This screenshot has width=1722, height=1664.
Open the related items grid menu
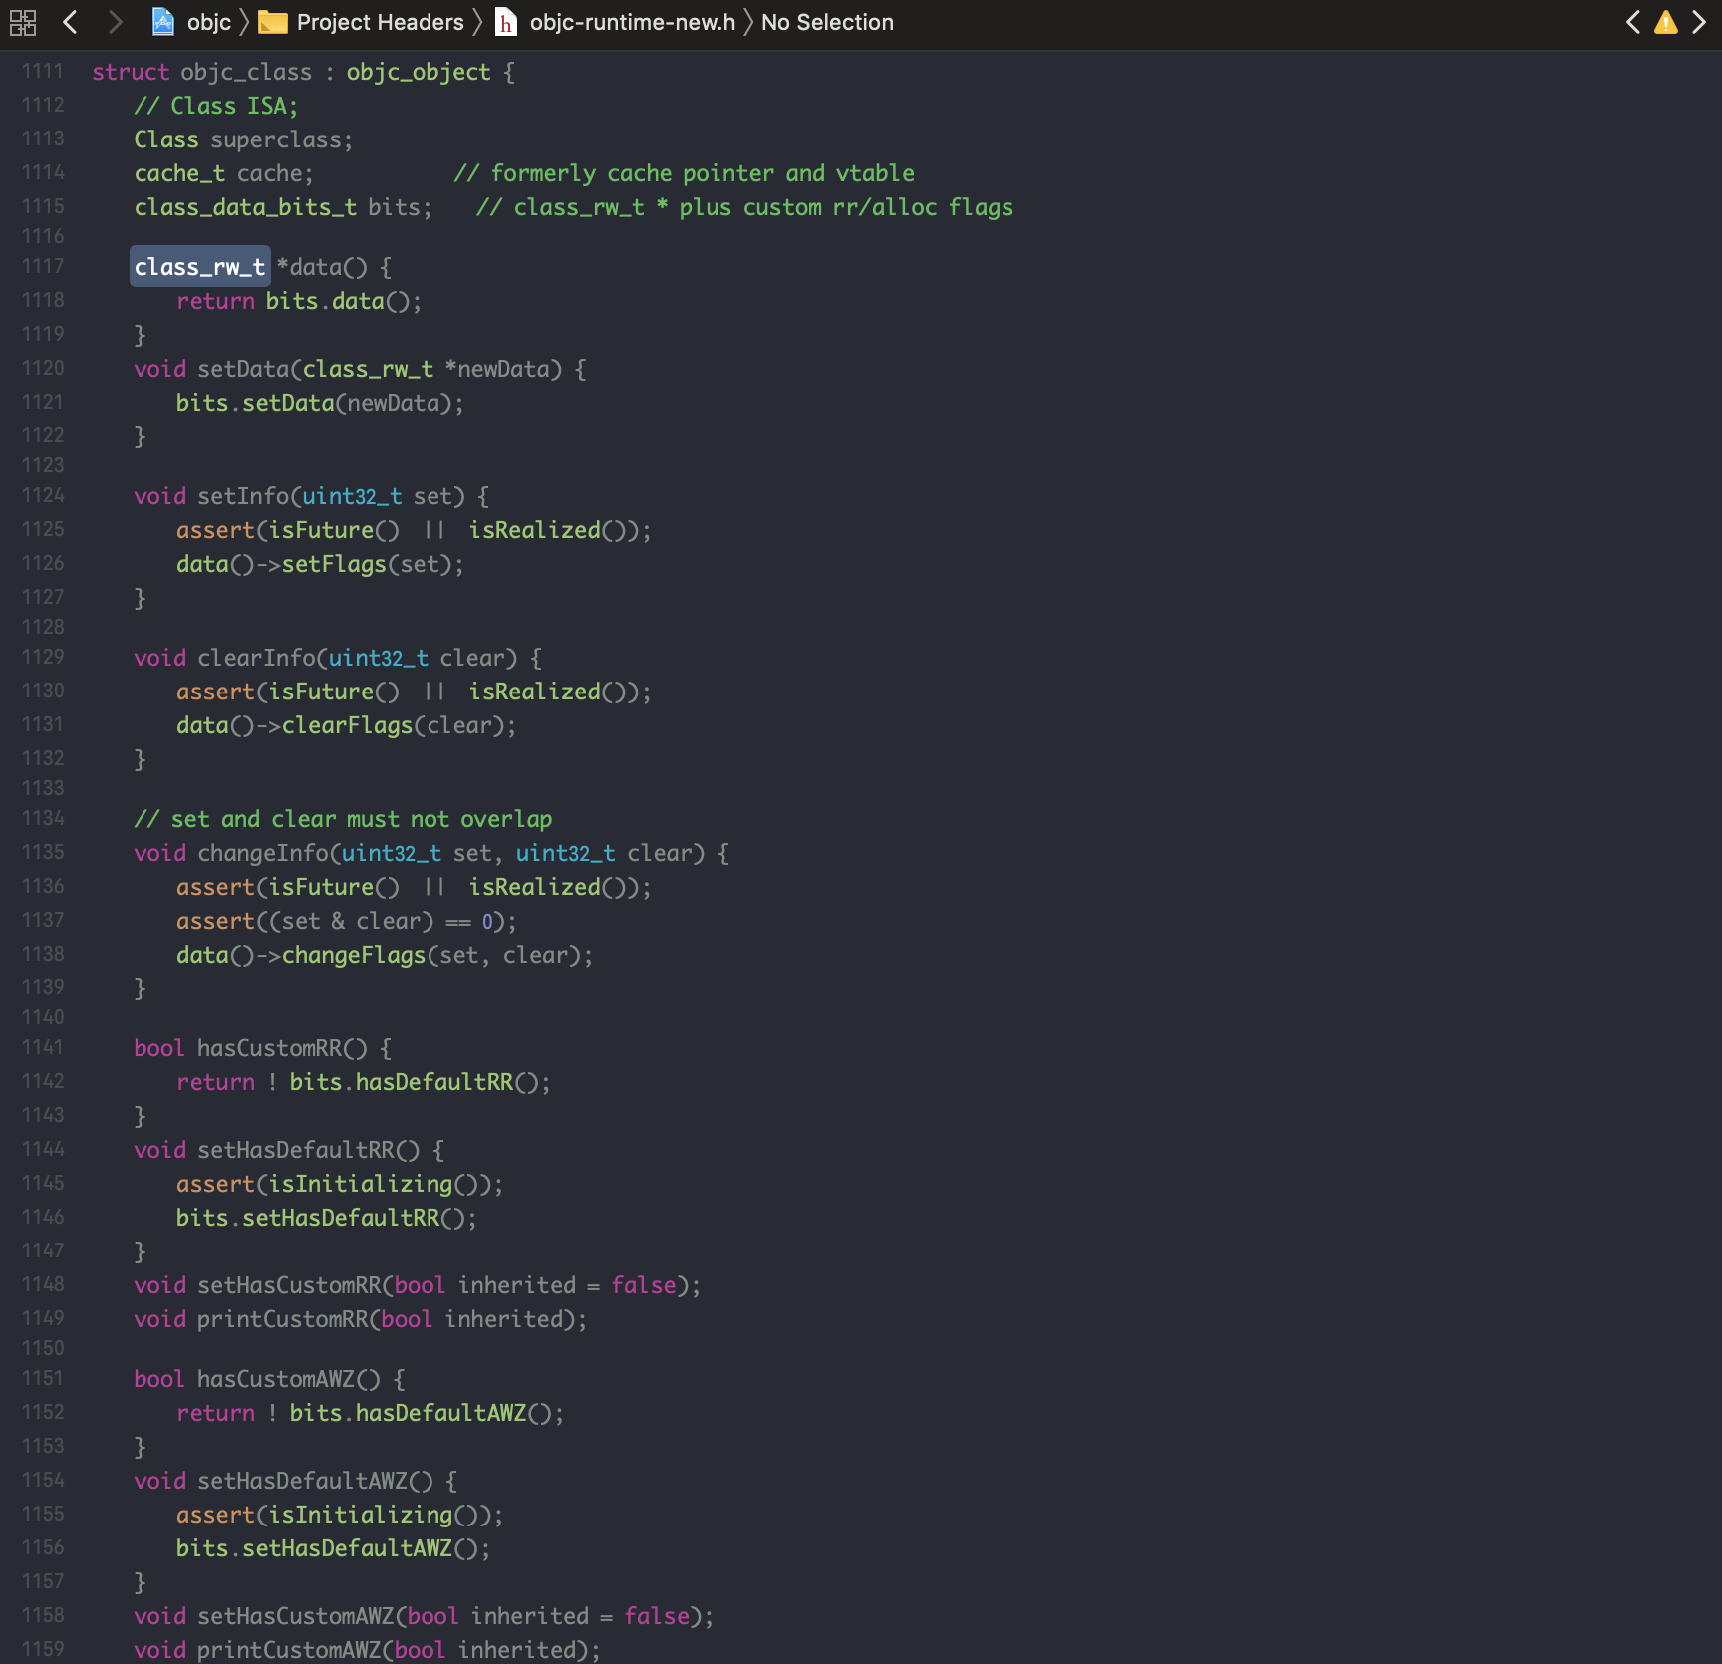click(23, 22)
